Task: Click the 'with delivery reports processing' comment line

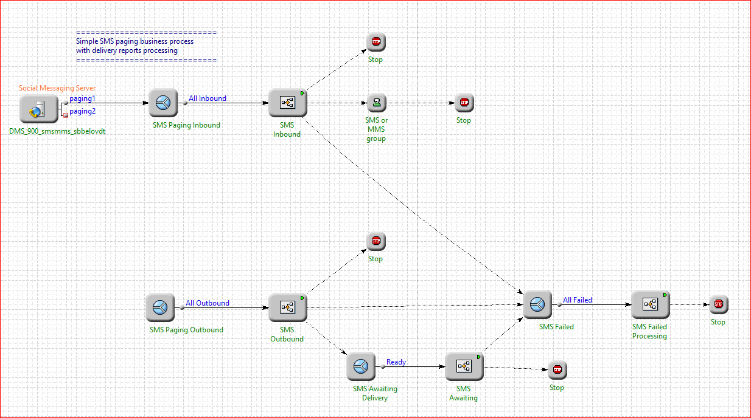Action: tap(127, 50)
